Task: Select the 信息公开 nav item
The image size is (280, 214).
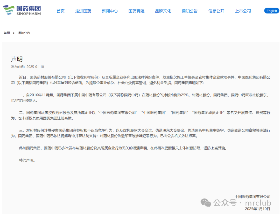Action: coord(216,11)
